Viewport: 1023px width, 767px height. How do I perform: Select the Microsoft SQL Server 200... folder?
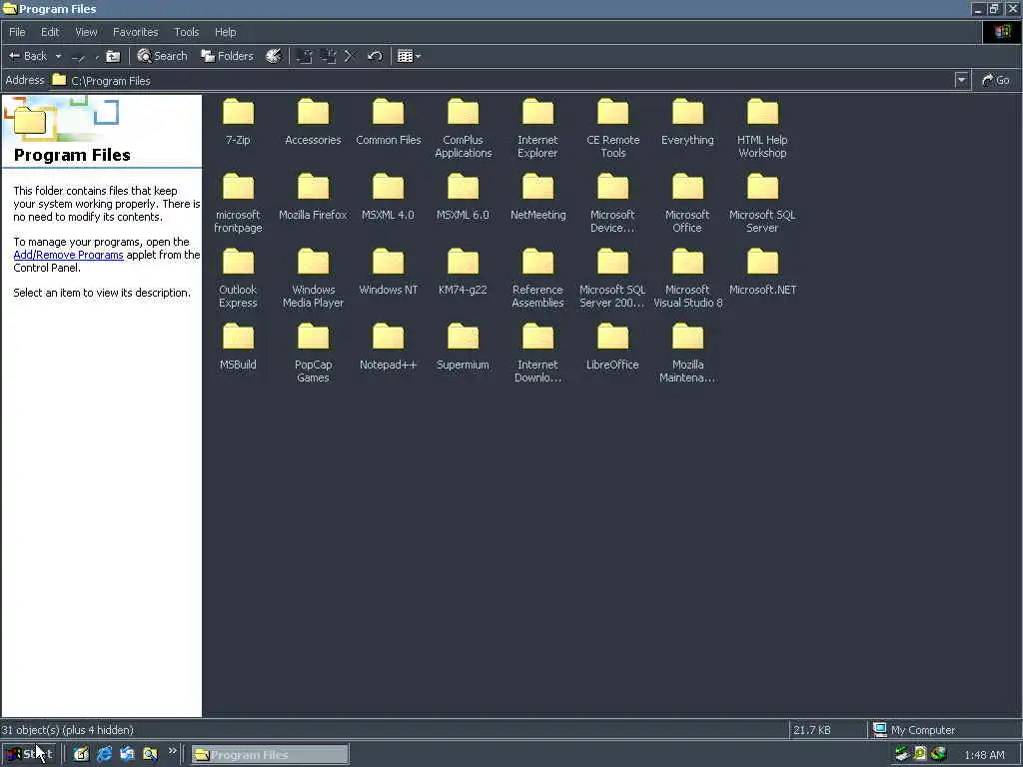(612, 278)
